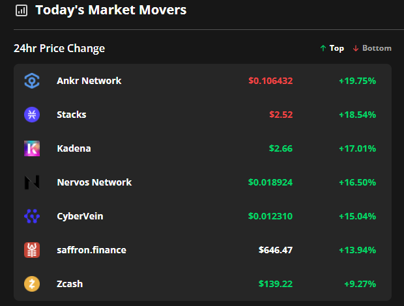This screenshot has width=404, height=306.
Task: Click the Today's Market Movers heading
Action: (x=111, y=10)
